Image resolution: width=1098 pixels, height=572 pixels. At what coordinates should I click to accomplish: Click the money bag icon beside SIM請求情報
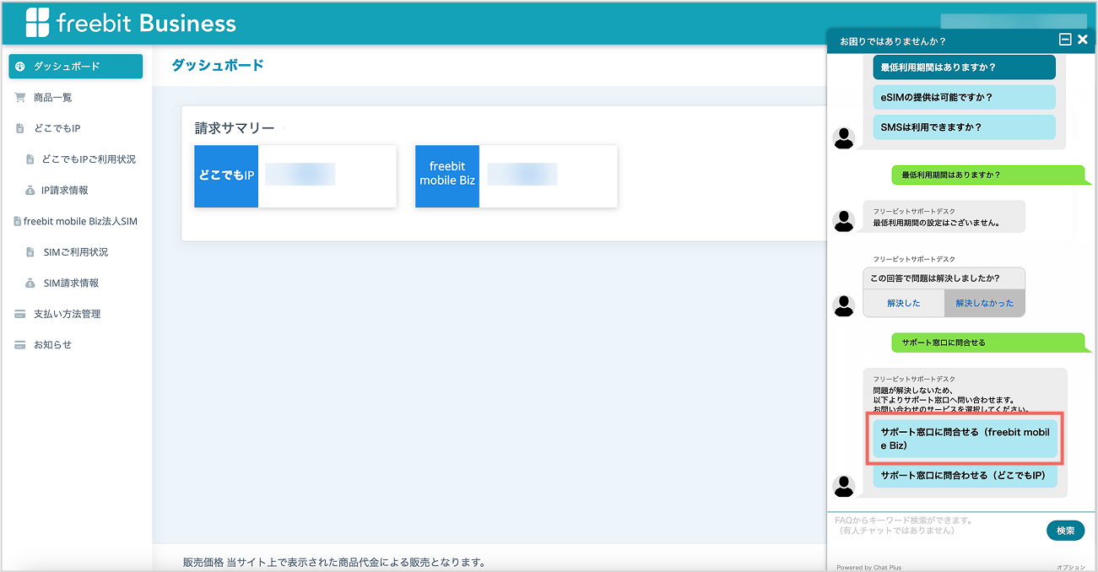30,283
